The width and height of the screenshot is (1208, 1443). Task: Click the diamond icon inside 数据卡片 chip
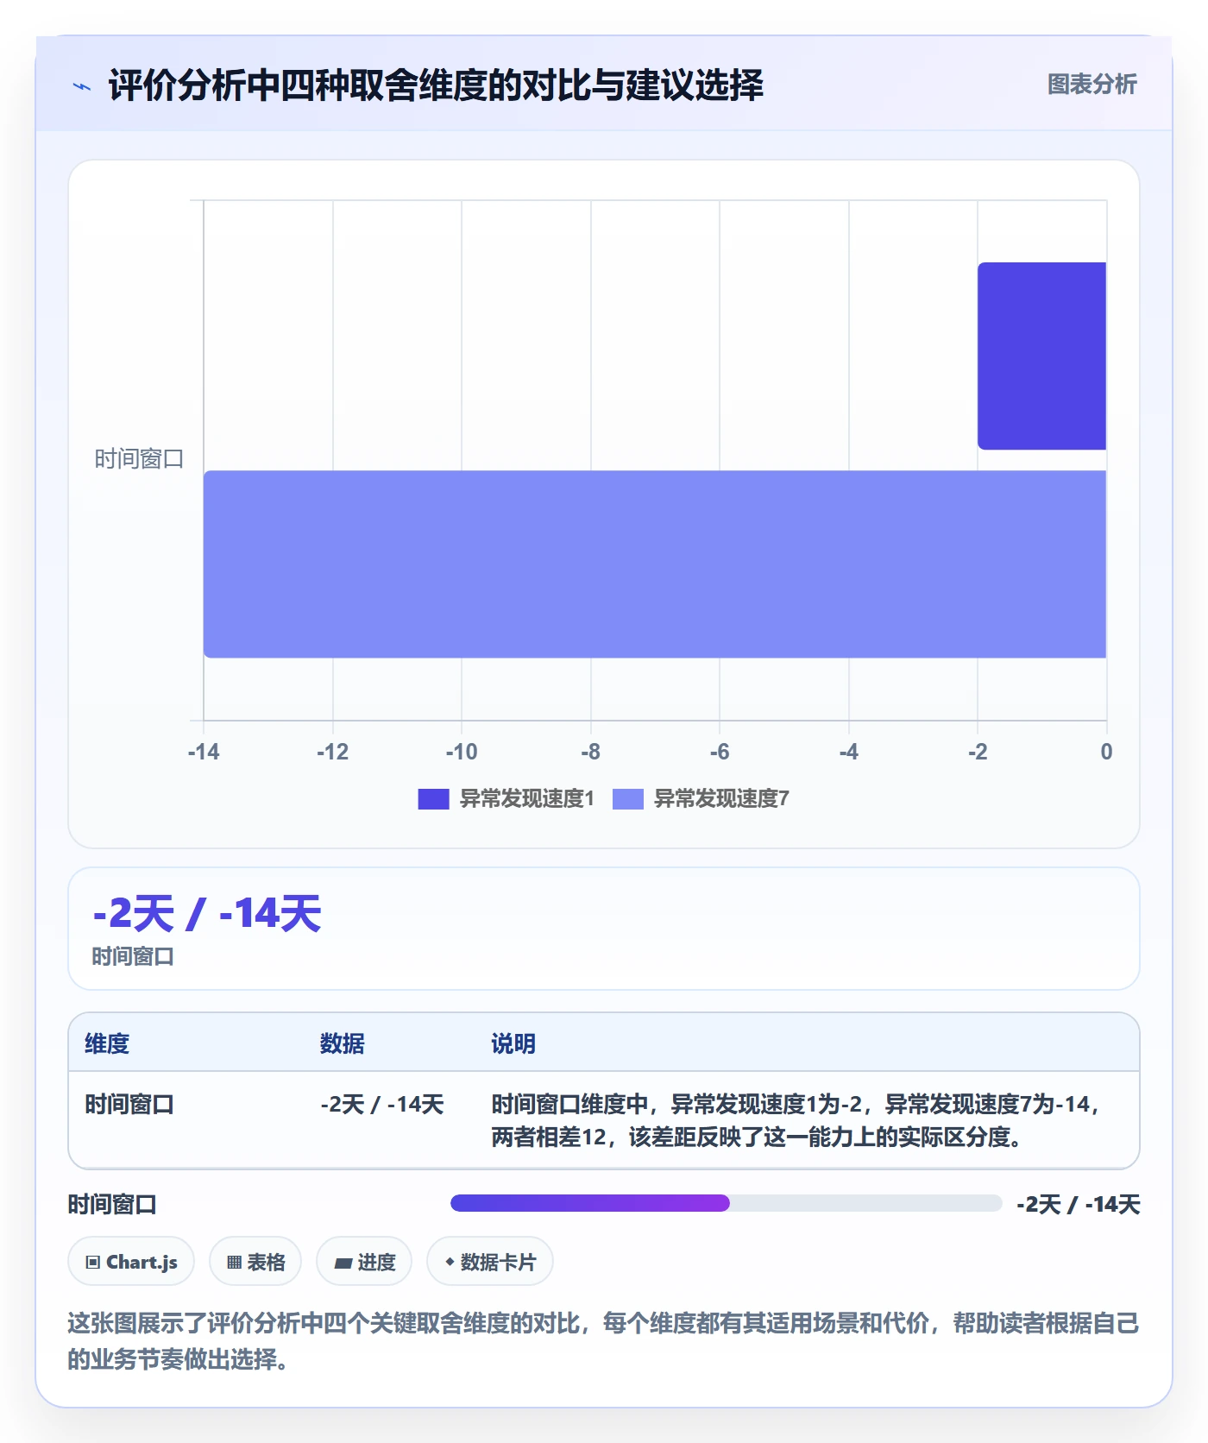(x=450, y=1262)
